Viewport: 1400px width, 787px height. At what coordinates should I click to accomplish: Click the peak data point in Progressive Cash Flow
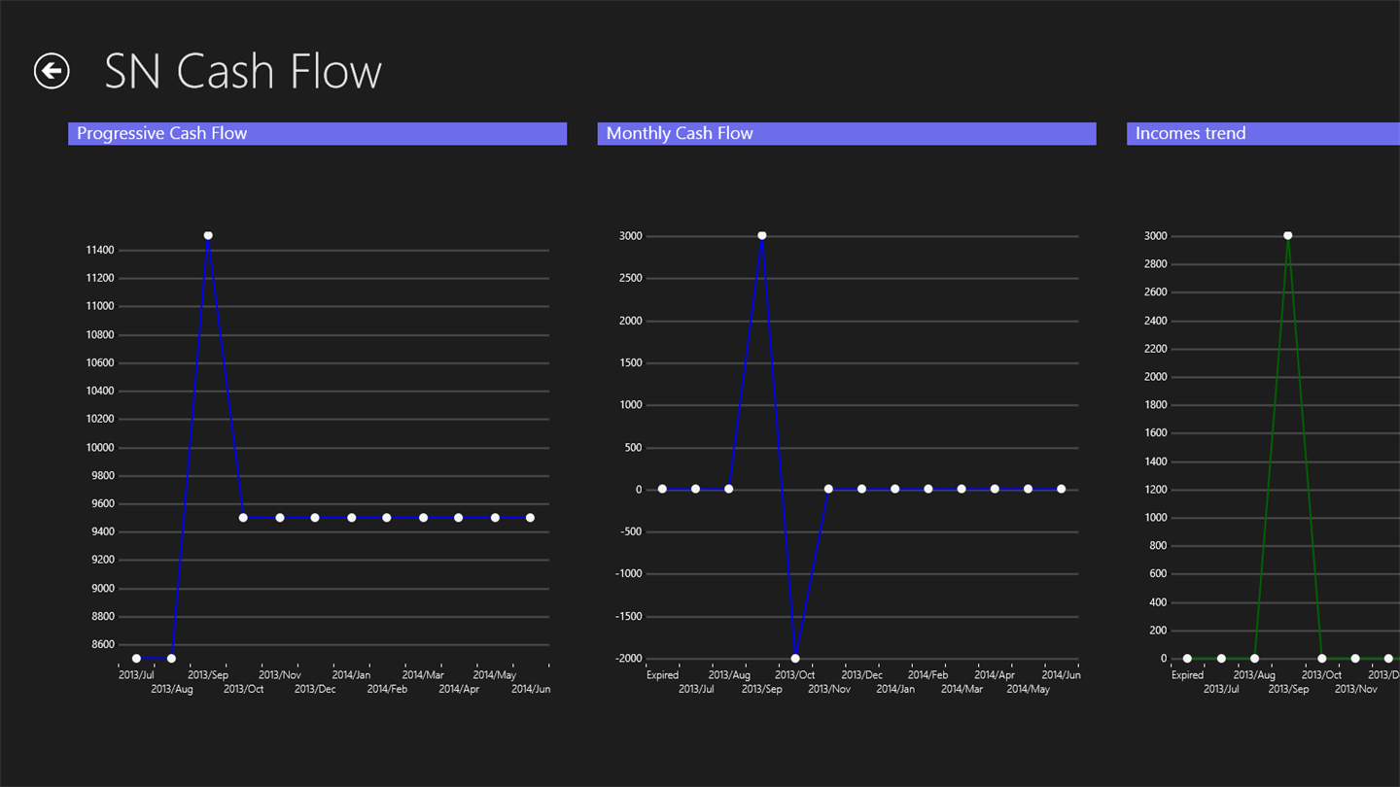[x=208, y=236]
